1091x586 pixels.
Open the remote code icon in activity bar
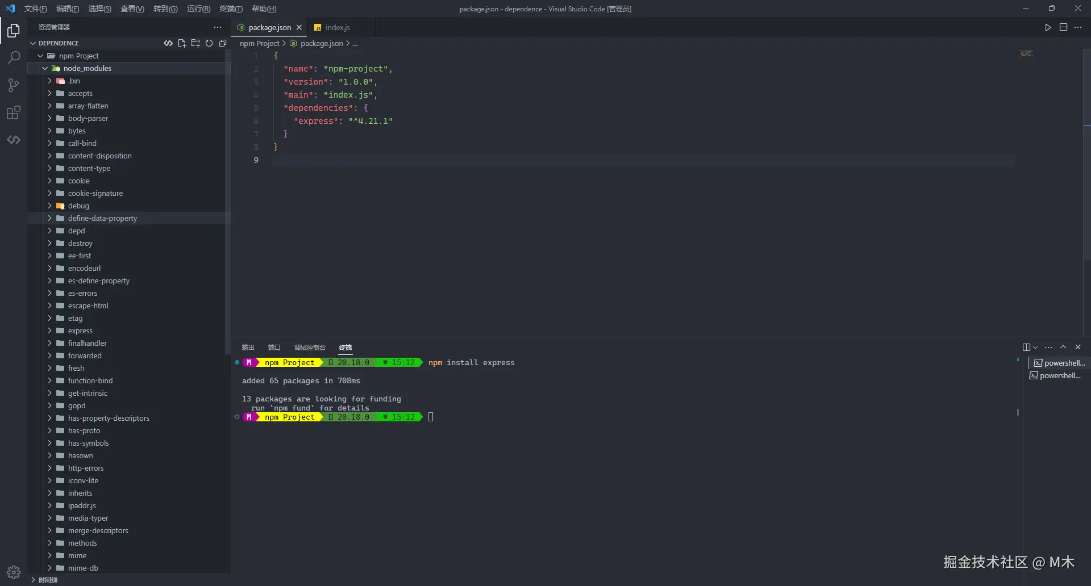pos(14,140)
